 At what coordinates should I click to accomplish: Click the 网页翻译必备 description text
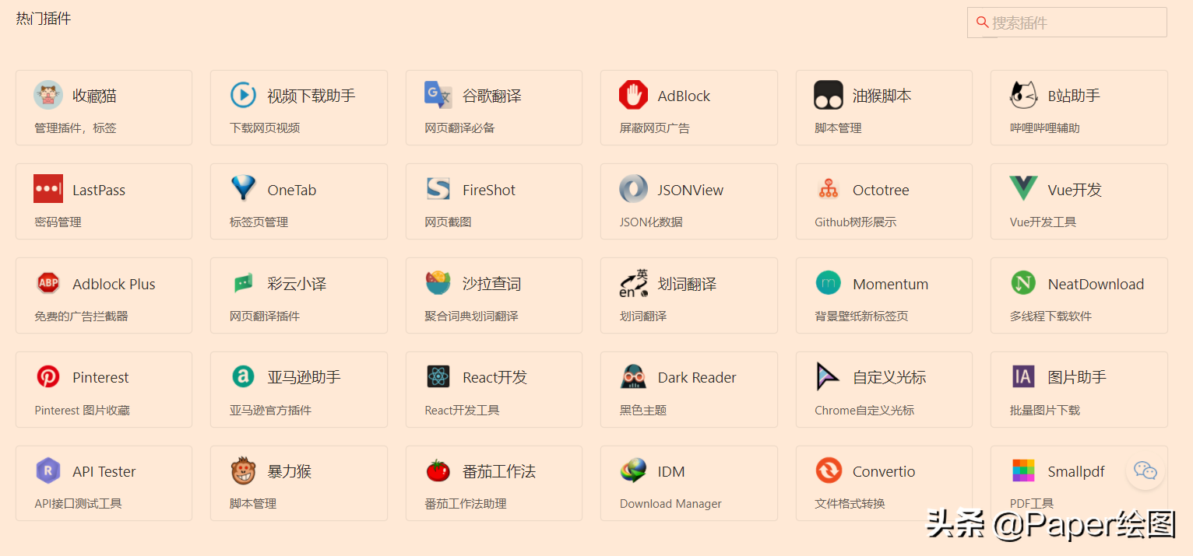(460, 128)
